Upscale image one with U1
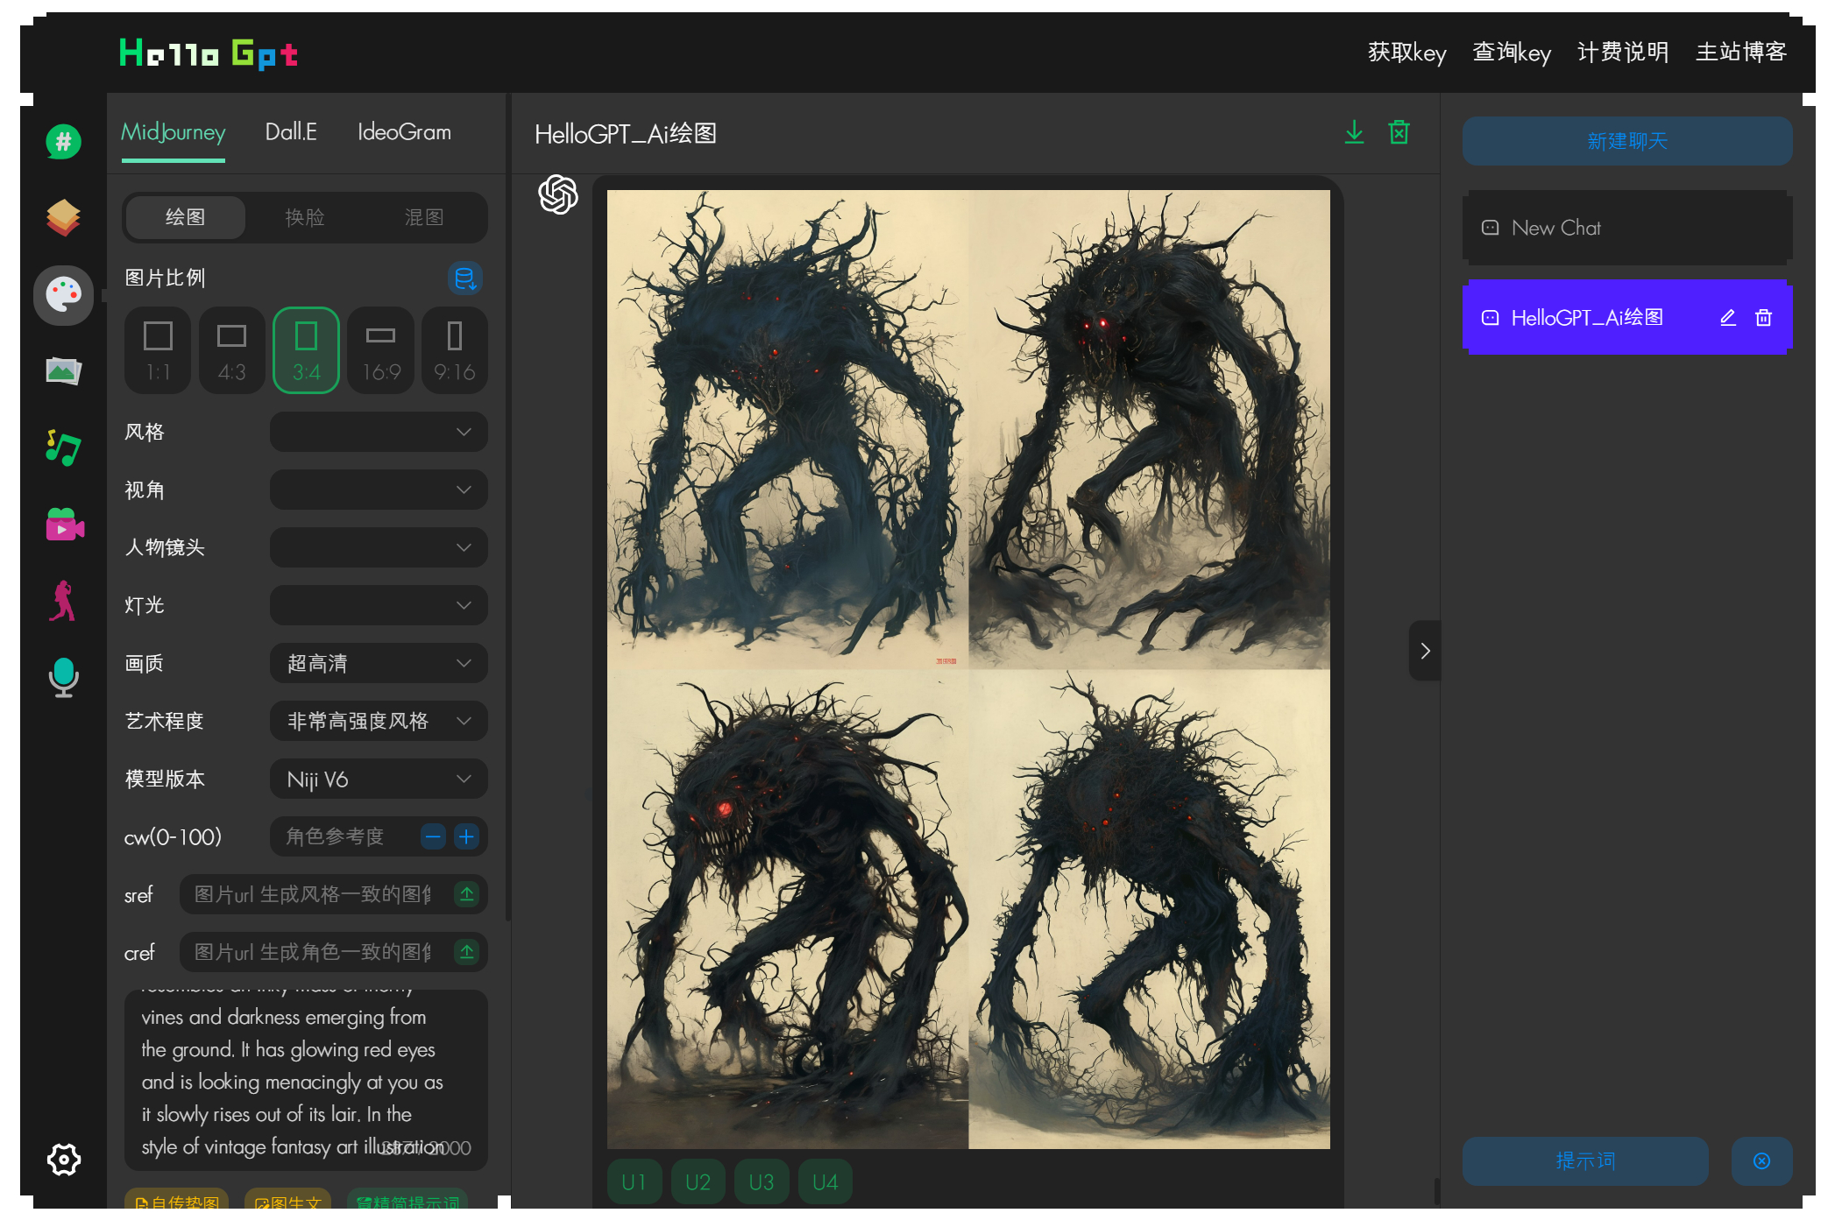 (x=634, y=1182)
